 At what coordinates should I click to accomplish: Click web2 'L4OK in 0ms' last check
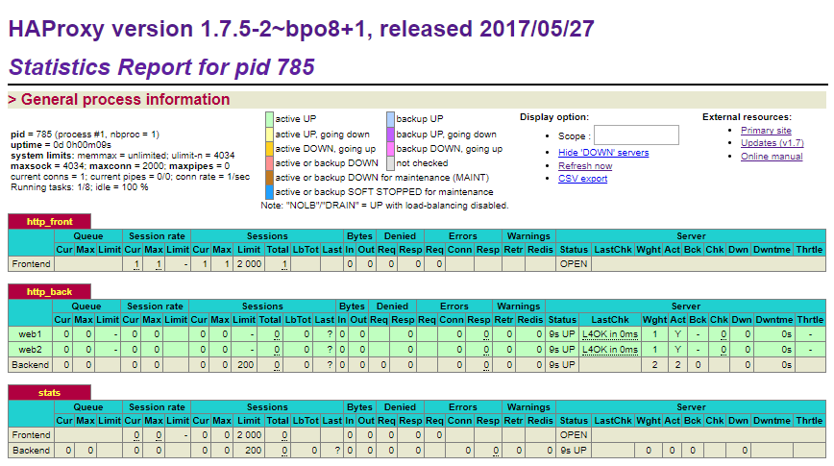610,350
